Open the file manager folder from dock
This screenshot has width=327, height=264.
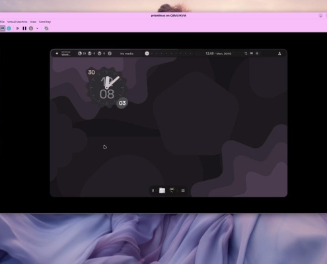tap(162, 191)
